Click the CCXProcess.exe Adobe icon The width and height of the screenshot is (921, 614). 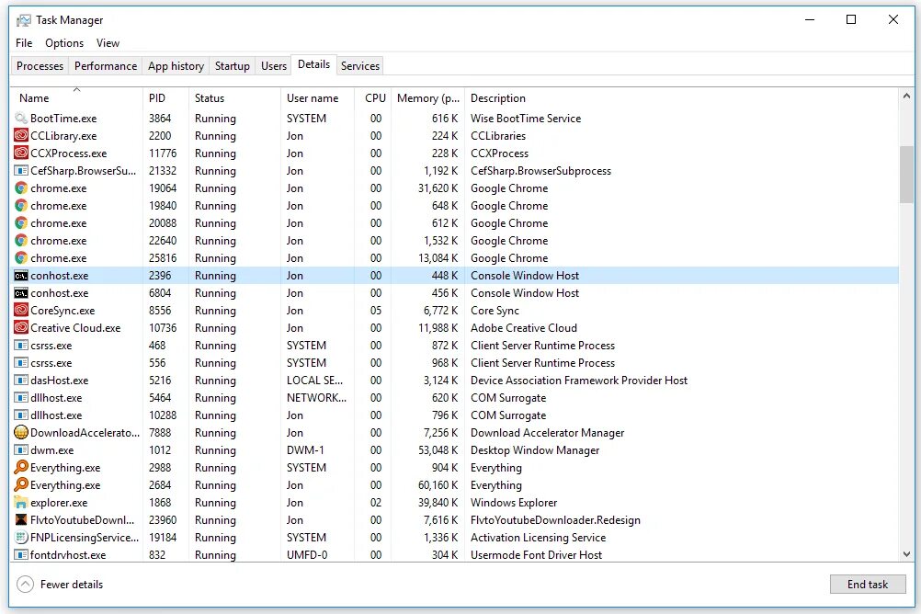click(x=21, y=153)
